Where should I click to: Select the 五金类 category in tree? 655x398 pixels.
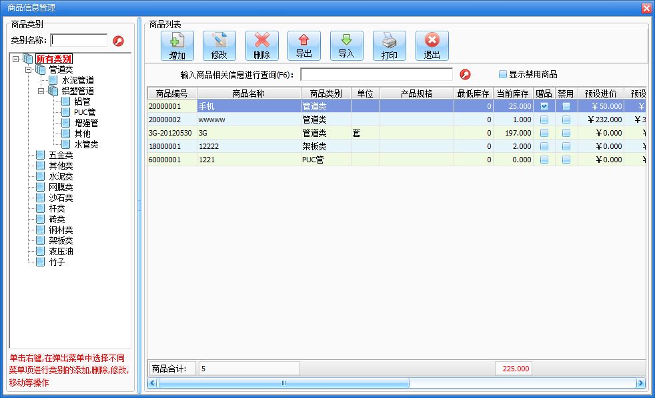pyautogui.click(x=61, y=155)
